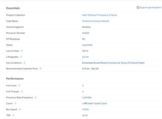Open the Bus Speed help icon
This screenshot has height=119, width=162.
pyautogui.click(x=20, y=109)
